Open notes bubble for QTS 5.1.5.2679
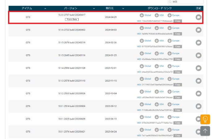Viewport: 212px width, 139px height. pyautogui.click(x=198, y=43)
